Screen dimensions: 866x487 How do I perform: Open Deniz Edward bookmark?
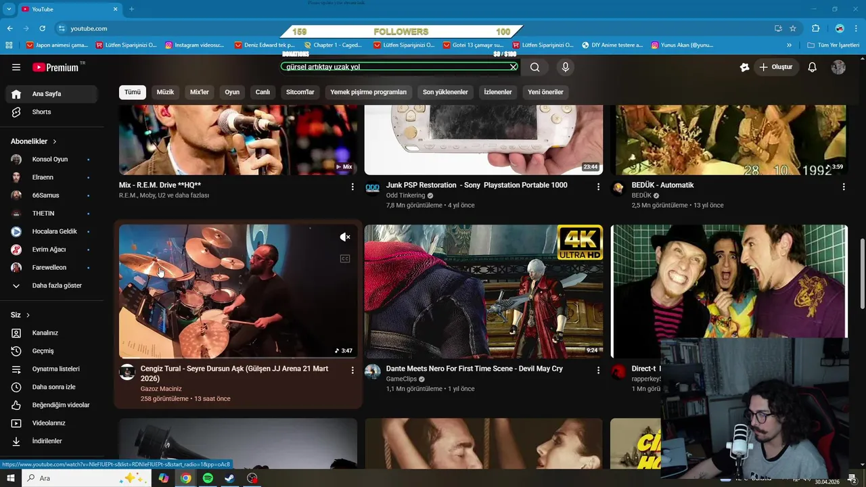click(265, 45)
